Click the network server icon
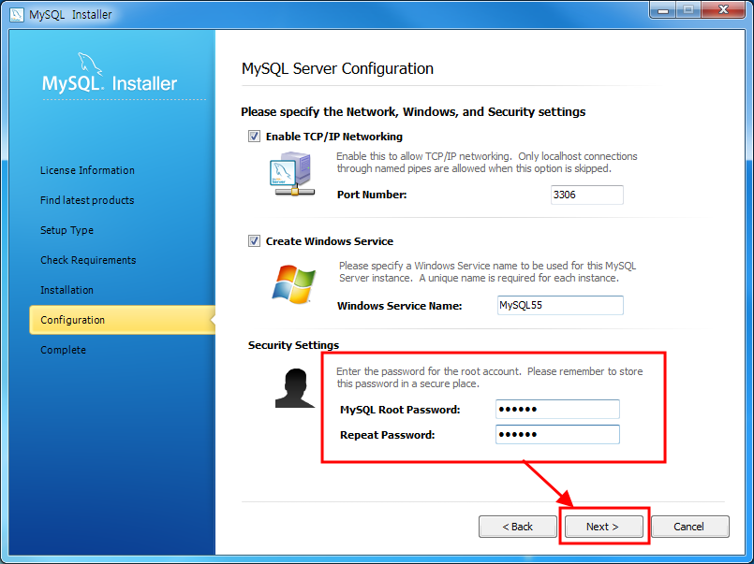 click(x=292, y=173)
